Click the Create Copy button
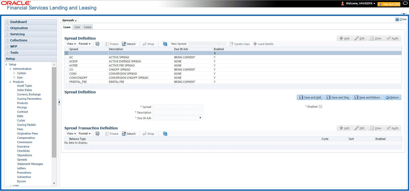The height and width of the screenshot is (191, 409). (240, 44)
